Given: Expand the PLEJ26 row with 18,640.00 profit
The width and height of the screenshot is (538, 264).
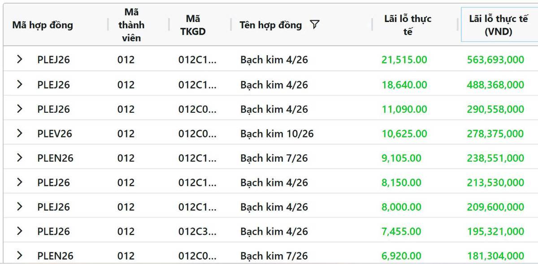Looking at the screenshot, I should click(19, 84).
